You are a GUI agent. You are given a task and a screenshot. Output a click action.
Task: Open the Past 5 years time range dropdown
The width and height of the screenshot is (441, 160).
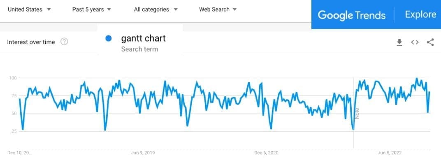(x=91, y=9)
